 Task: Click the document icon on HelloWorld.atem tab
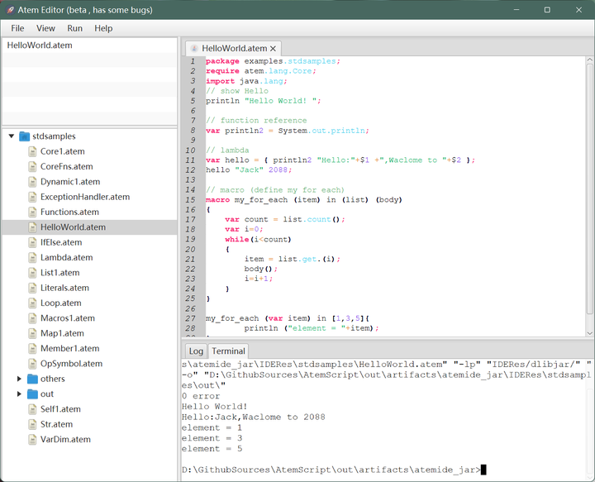tap(194, 49)
